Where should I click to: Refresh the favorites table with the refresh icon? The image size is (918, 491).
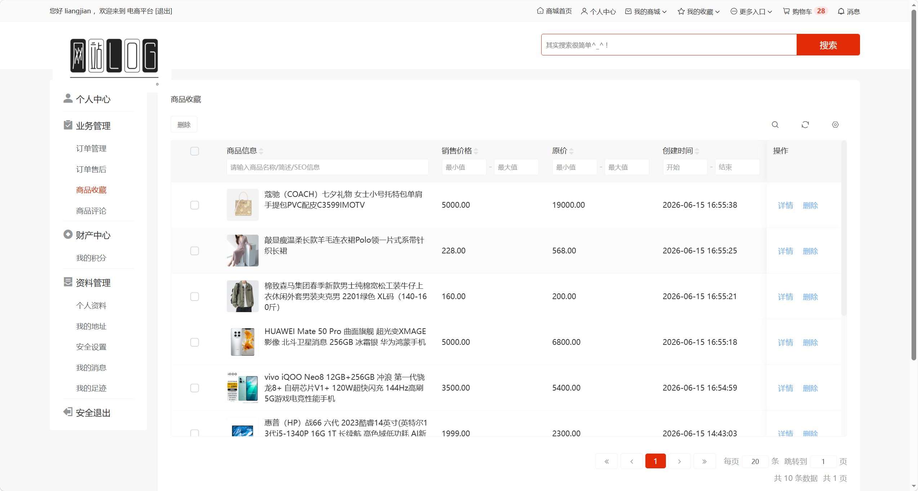[805, 125]
